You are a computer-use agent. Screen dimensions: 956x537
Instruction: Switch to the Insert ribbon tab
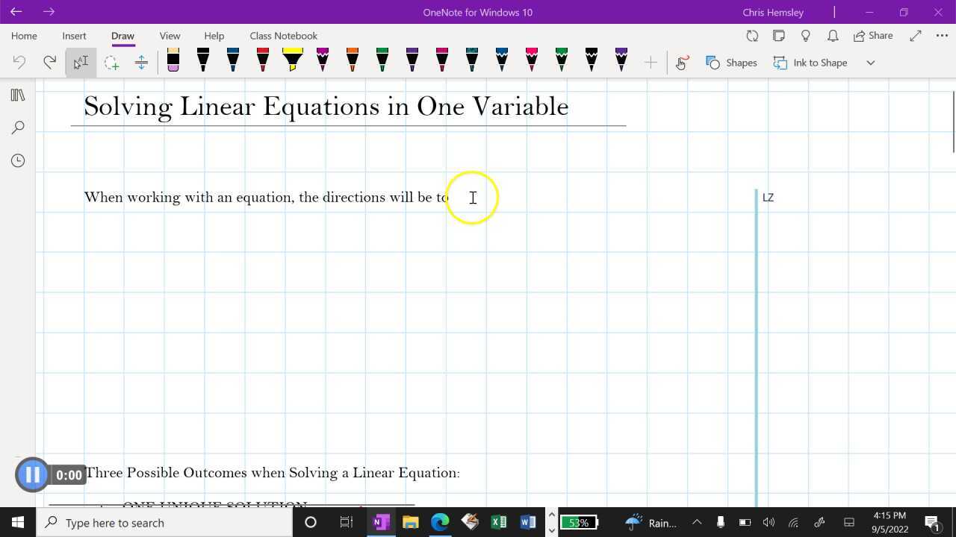[x=74, y=35]
